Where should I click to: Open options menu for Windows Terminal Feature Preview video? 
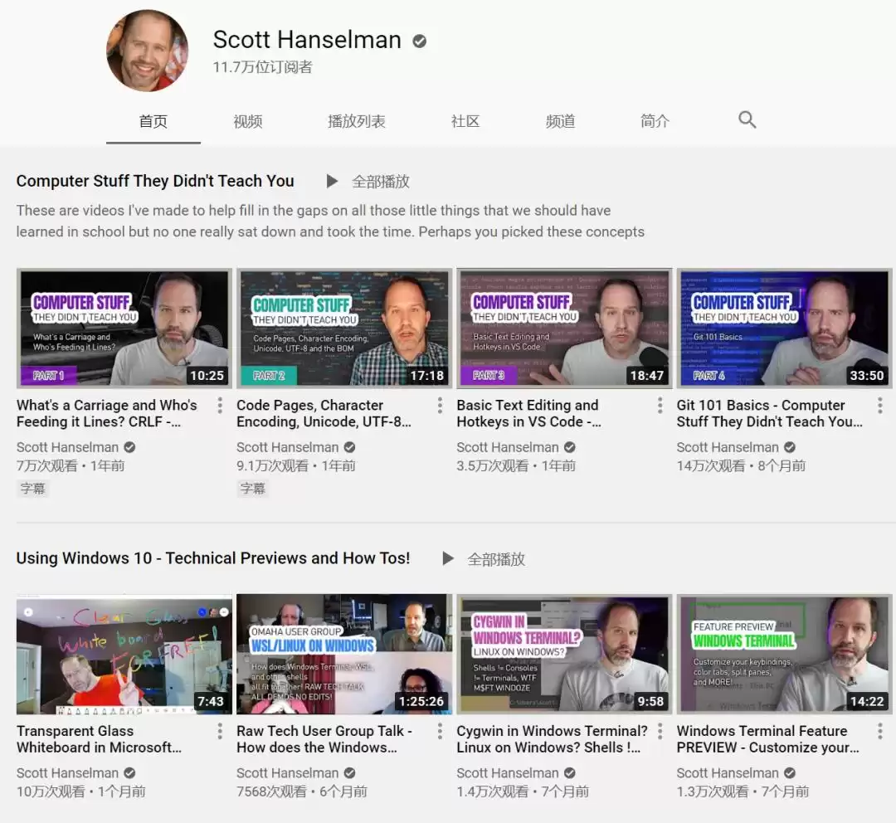point(879,731)
